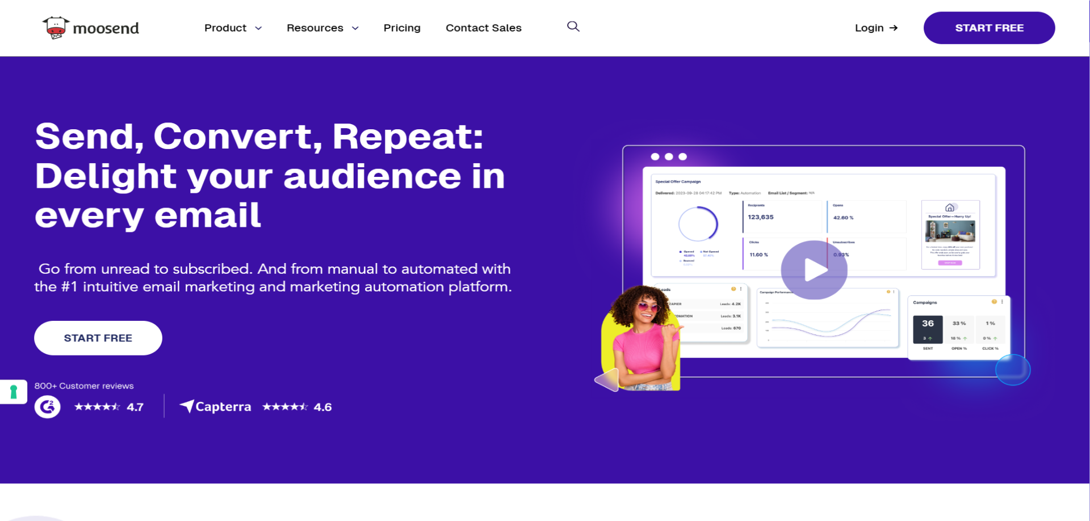Click the '800+ Customer reviews' text
1090x521 pixels.
[84, 386]
